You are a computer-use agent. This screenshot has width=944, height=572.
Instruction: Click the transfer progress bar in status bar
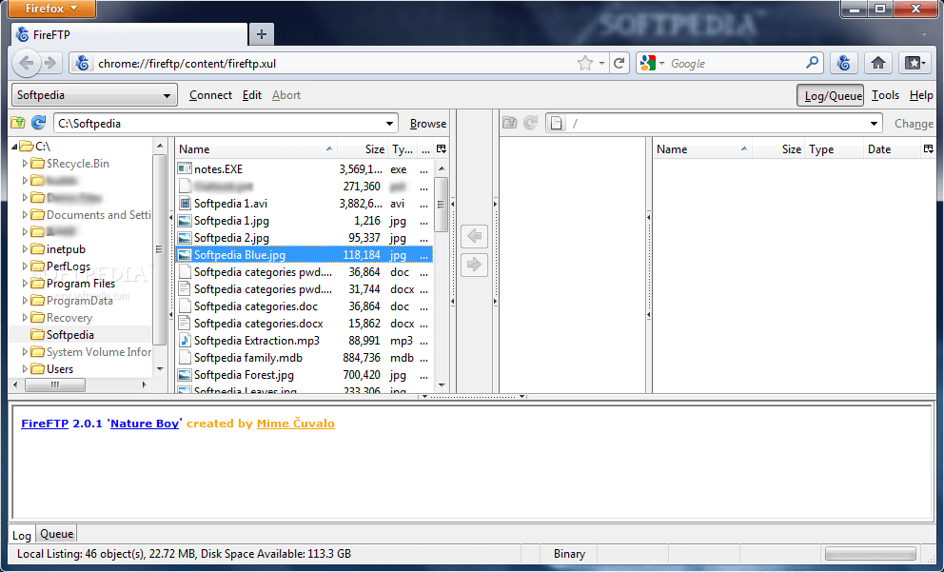(871, 553)
